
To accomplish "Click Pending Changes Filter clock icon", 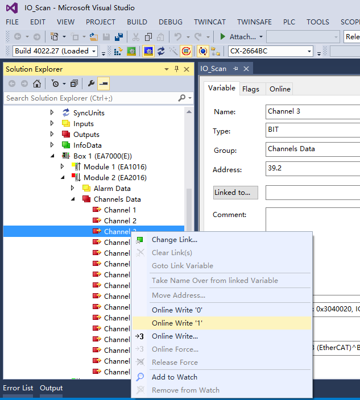I will pyautogui.click(x=55, y=84).
